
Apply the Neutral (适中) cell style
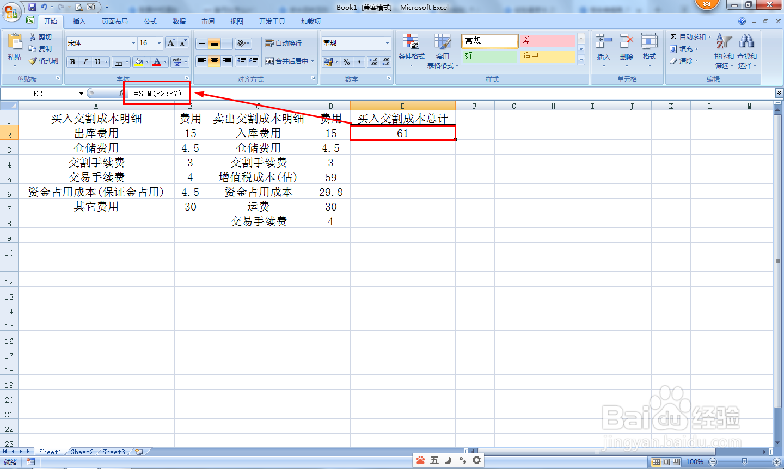point(547,56)
